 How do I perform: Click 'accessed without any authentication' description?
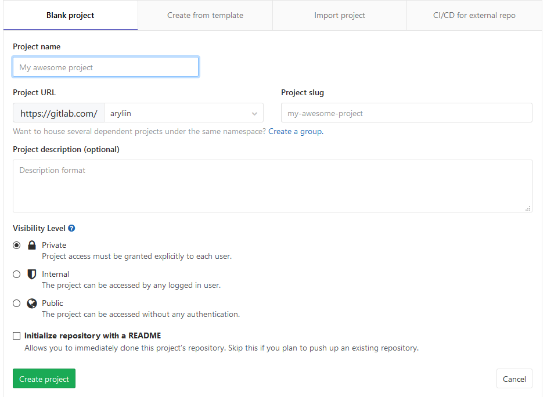(141, 314)
